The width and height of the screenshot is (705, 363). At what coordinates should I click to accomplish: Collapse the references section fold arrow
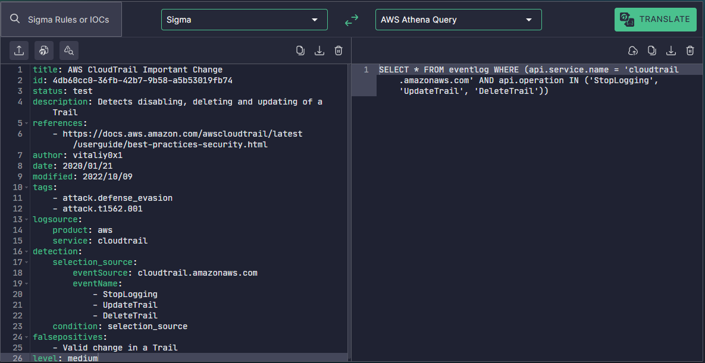pos(27,124)
